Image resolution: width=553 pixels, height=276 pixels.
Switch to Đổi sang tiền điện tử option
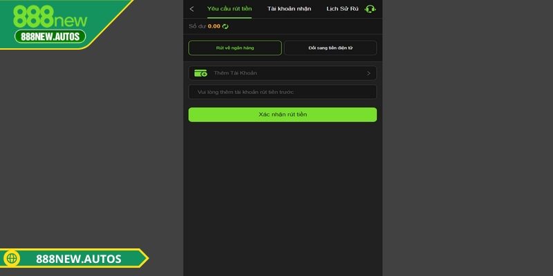[x=330, y=48]
